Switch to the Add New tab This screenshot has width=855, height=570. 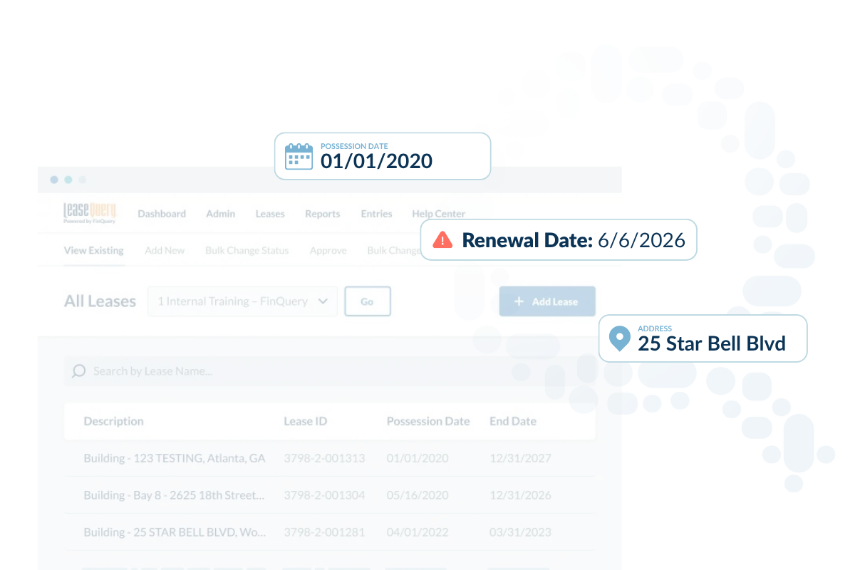pyautogui.click(x=165, y=251)
